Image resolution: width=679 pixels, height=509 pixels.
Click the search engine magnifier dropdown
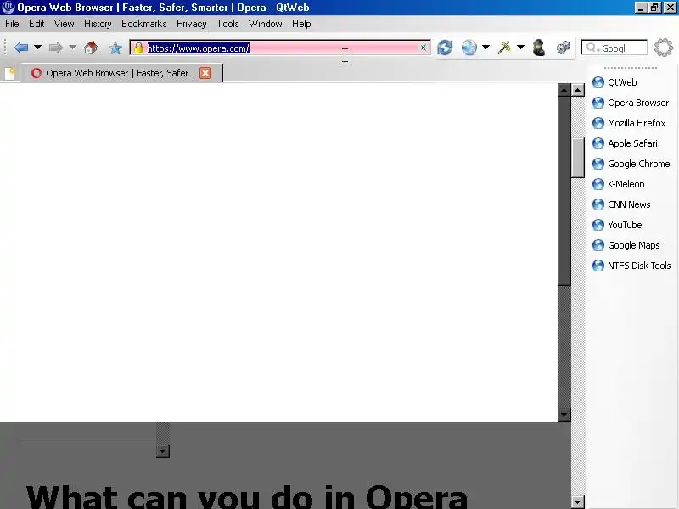click(x=592, y=48)
